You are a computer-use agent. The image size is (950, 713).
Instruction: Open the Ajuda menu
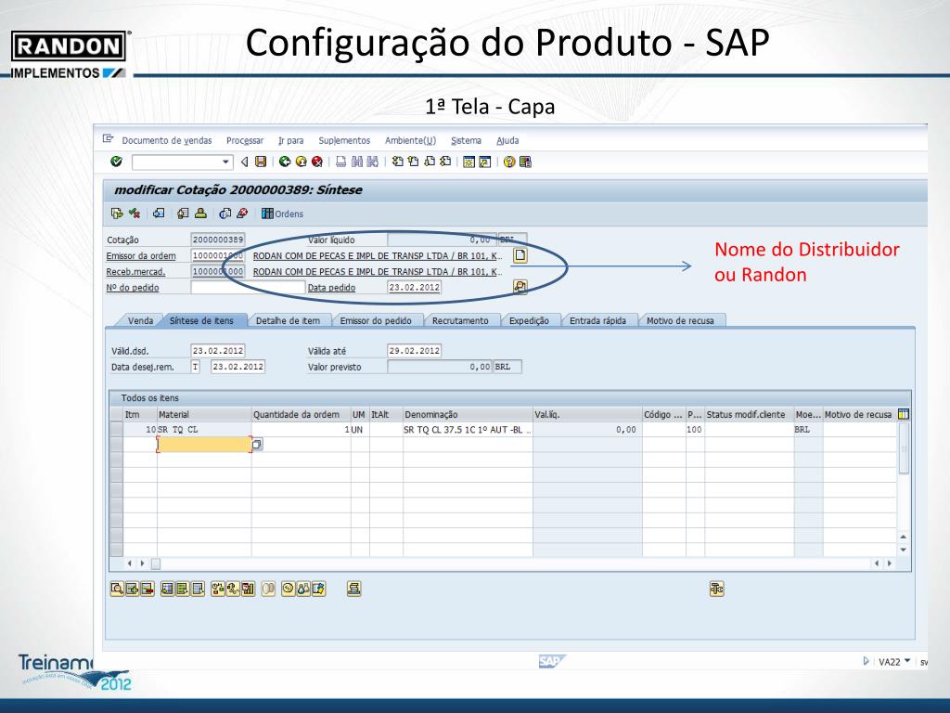tap(507, 141)
